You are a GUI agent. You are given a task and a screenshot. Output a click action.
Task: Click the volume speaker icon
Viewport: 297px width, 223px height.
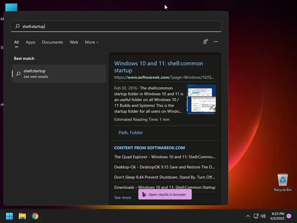tap(263, 216)
